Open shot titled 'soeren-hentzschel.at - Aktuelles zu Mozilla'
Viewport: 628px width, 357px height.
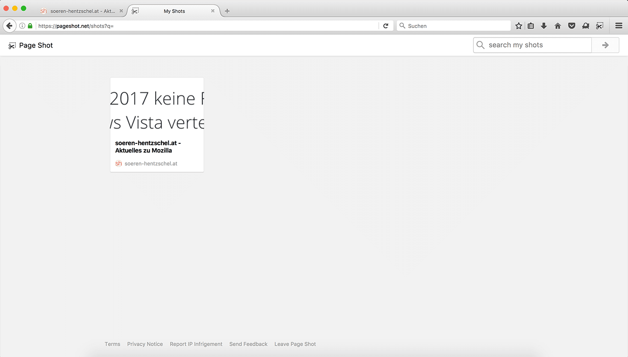pos(148,146)
